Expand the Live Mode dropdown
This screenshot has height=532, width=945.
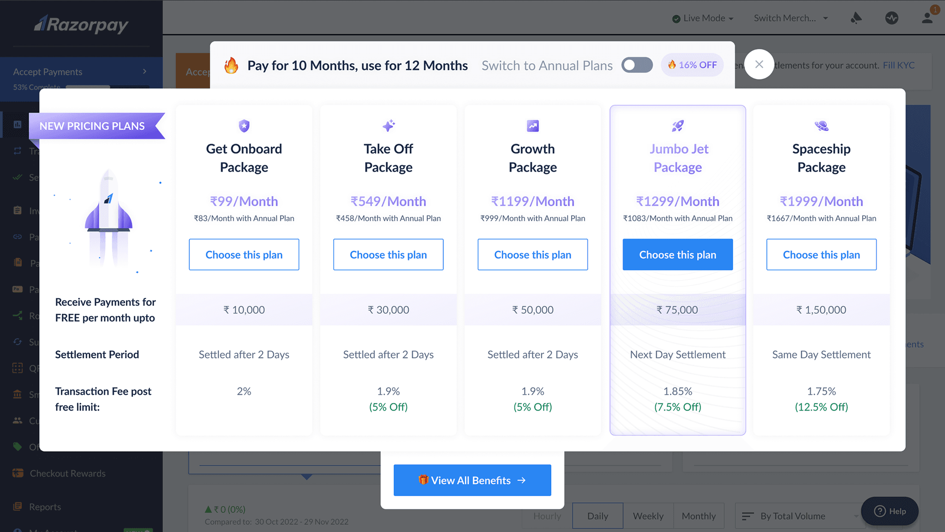(704, 18)
